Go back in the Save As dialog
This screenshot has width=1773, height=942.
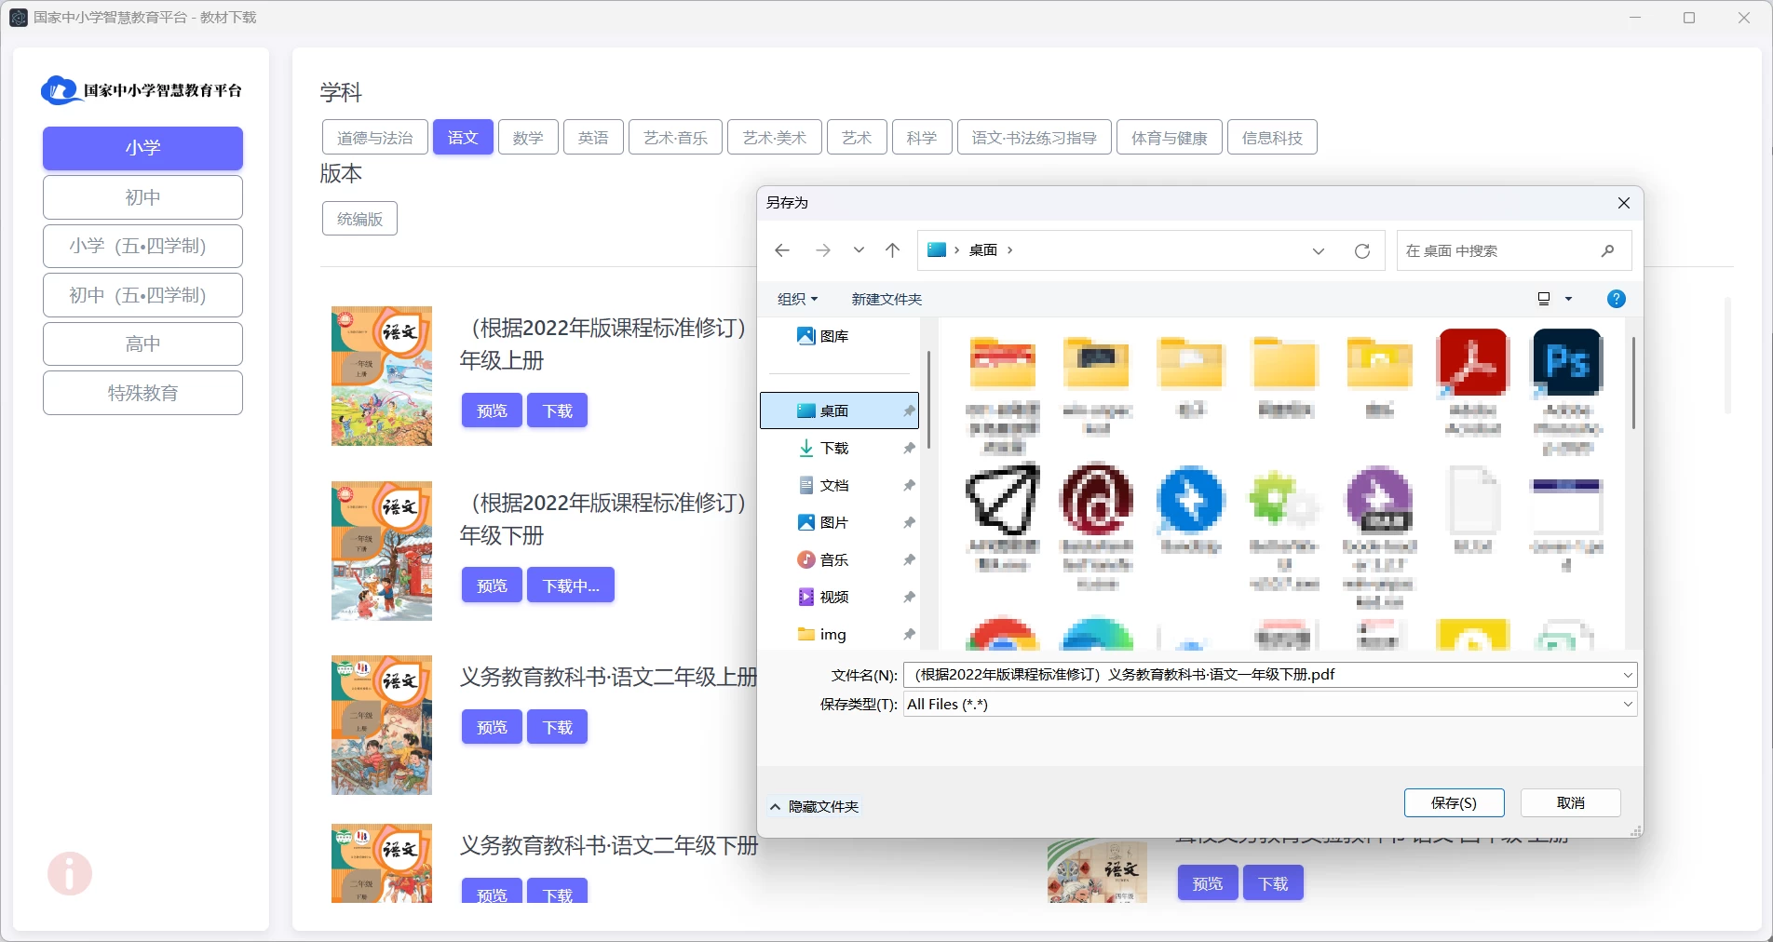tap(782, 250)
